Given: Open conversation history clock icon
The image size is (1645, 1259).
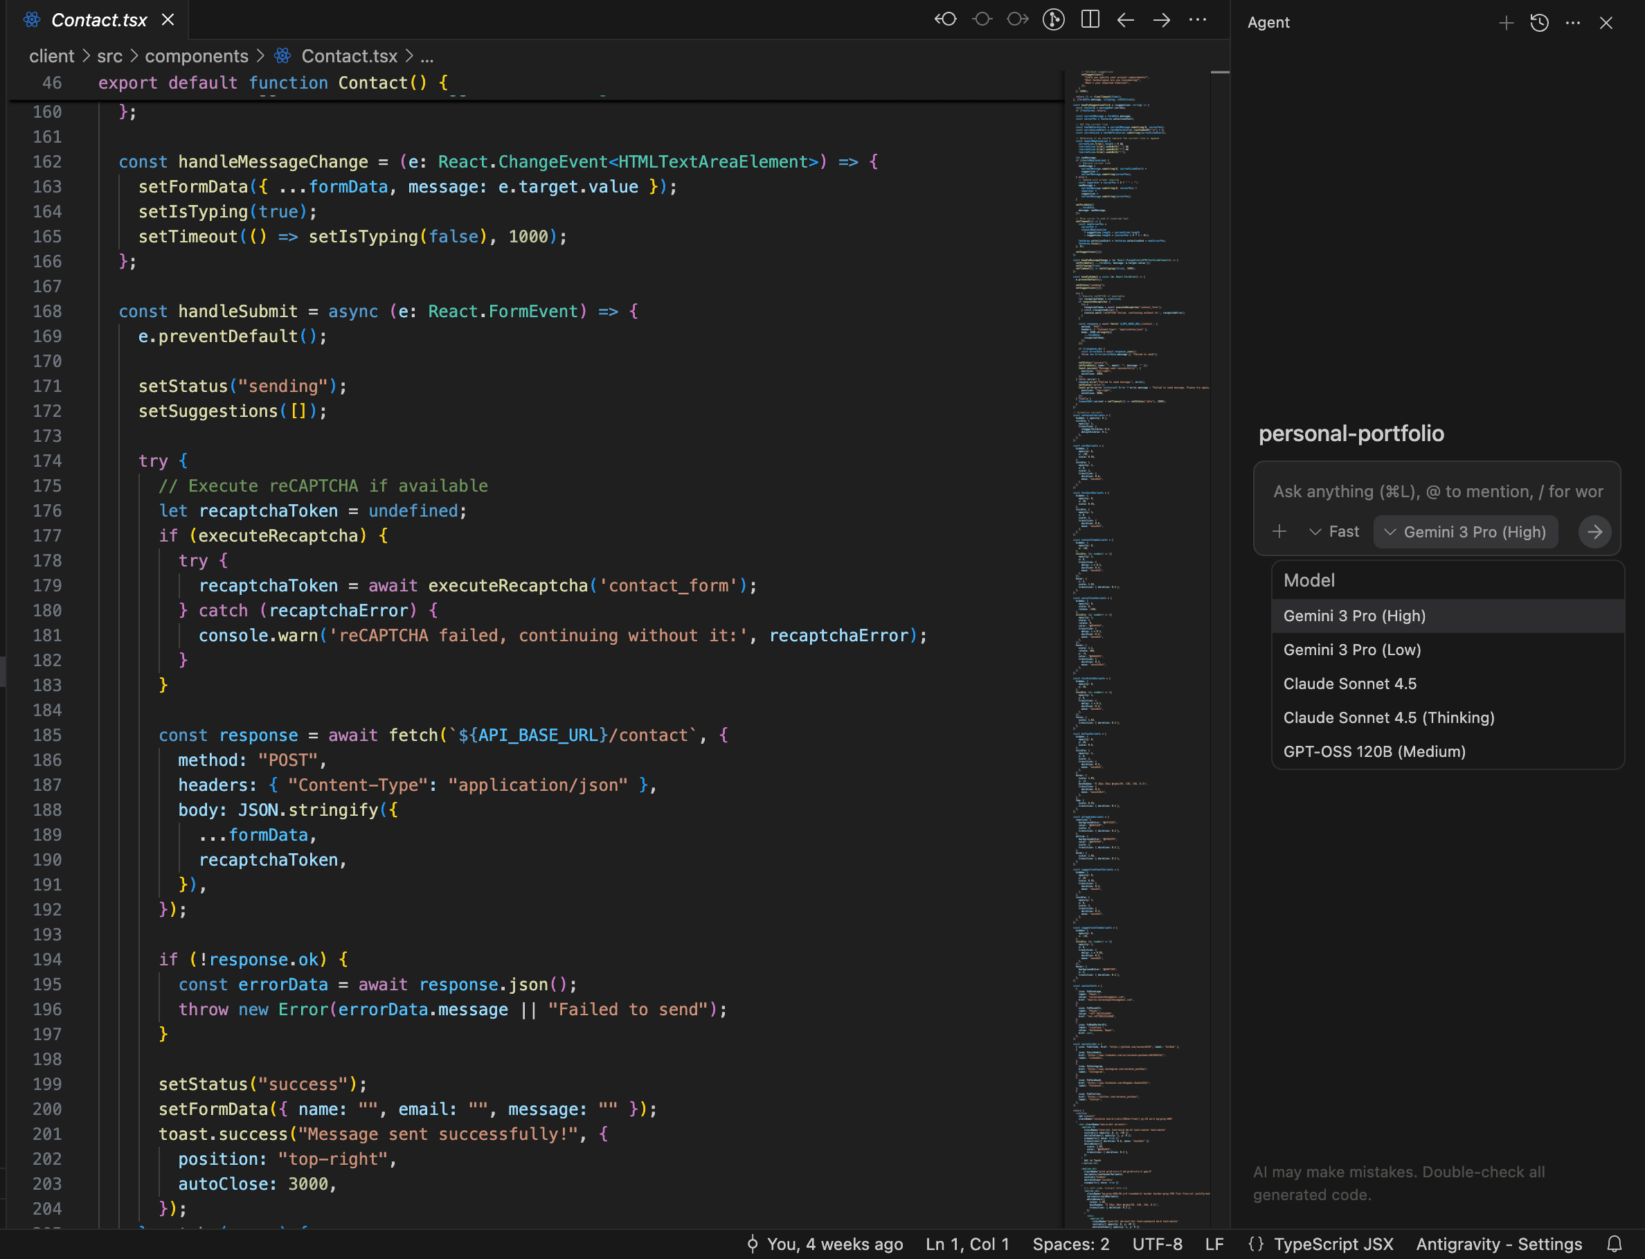Looking at the screenshot, I should pos(1539,22).
